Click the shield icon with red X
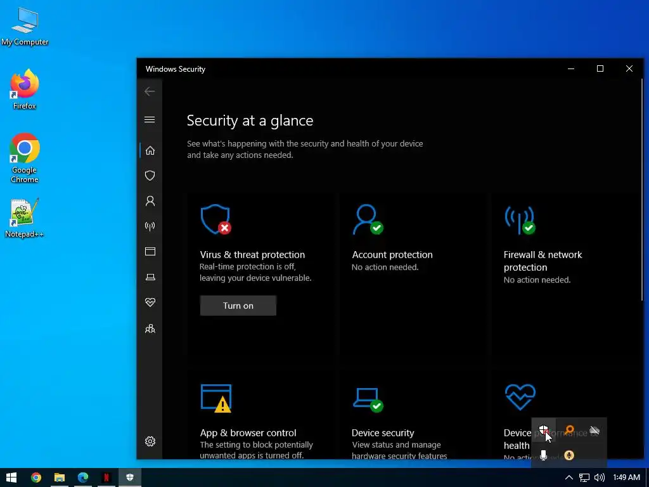Image resolution: width=649 pixels, height=487 pixels. [215, 219]
